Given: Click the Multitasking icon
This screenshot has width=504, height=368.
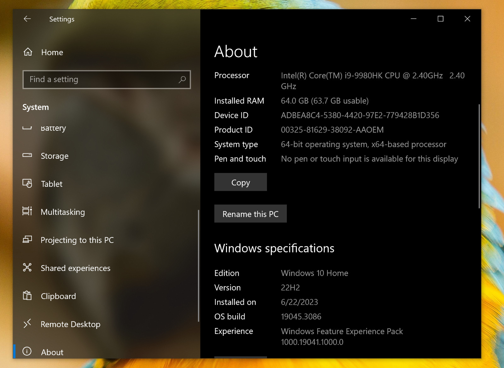Looking at the screenshot, I should (x=27, y=211).
